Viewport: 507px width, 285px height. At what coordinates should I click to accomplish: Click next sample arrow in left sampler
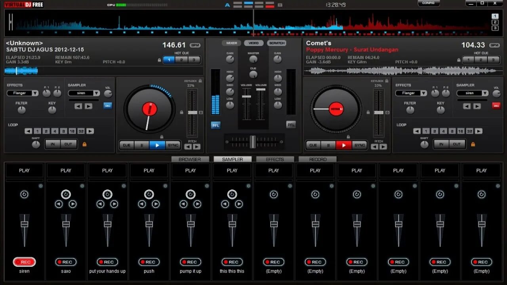(88, 106)
